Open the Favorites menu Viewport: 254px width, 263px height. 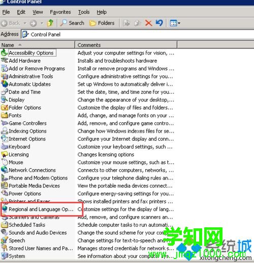[x=60, y=12]
